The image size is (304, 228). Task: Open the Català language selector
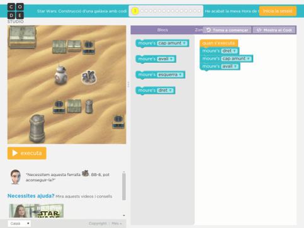click(19, 224)
